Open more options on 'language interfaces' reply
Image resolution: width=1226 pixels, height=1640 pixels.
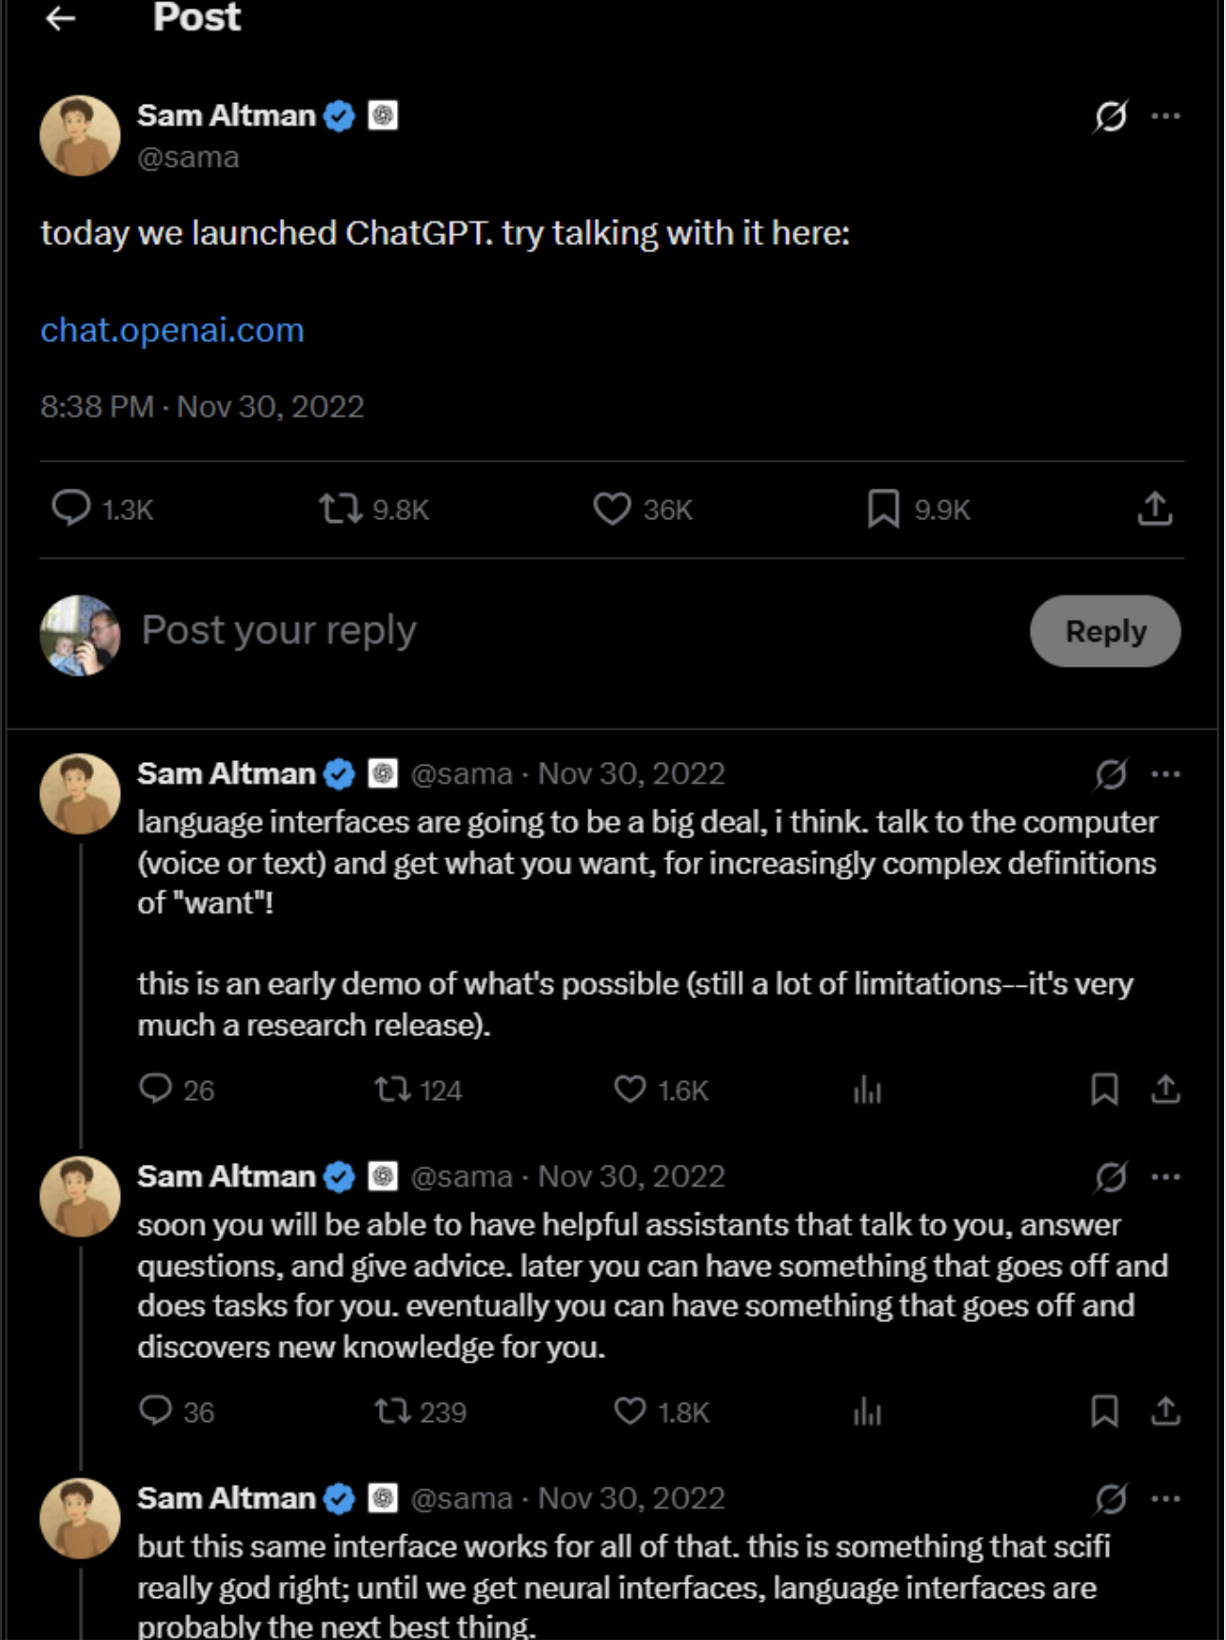(x=1166, y=774)
